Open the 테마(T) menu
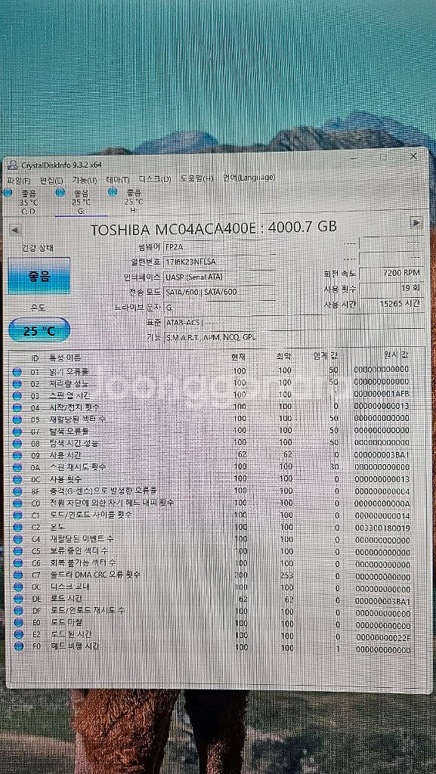This screenshot has height=774, width=436. [x=118, y=180]
